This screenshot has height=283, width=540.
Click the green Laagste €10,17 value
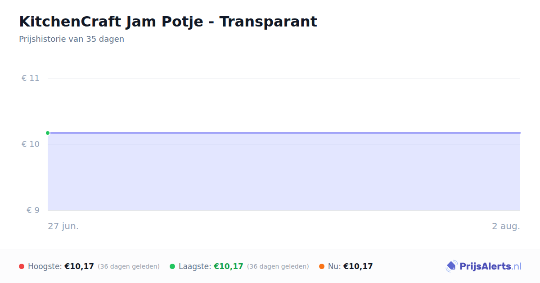[x=229, y=266]
